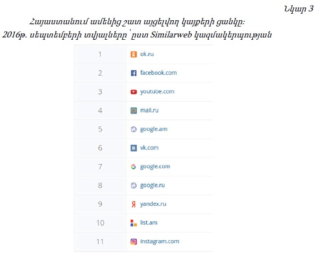Click the Google G logo icon
Screen dimensions: 320x262
point(133,167)
